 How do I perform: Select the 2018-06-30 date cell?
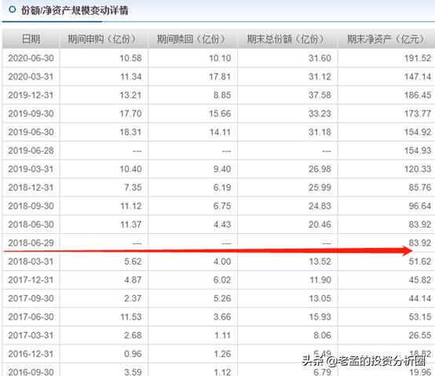[31, 225]
